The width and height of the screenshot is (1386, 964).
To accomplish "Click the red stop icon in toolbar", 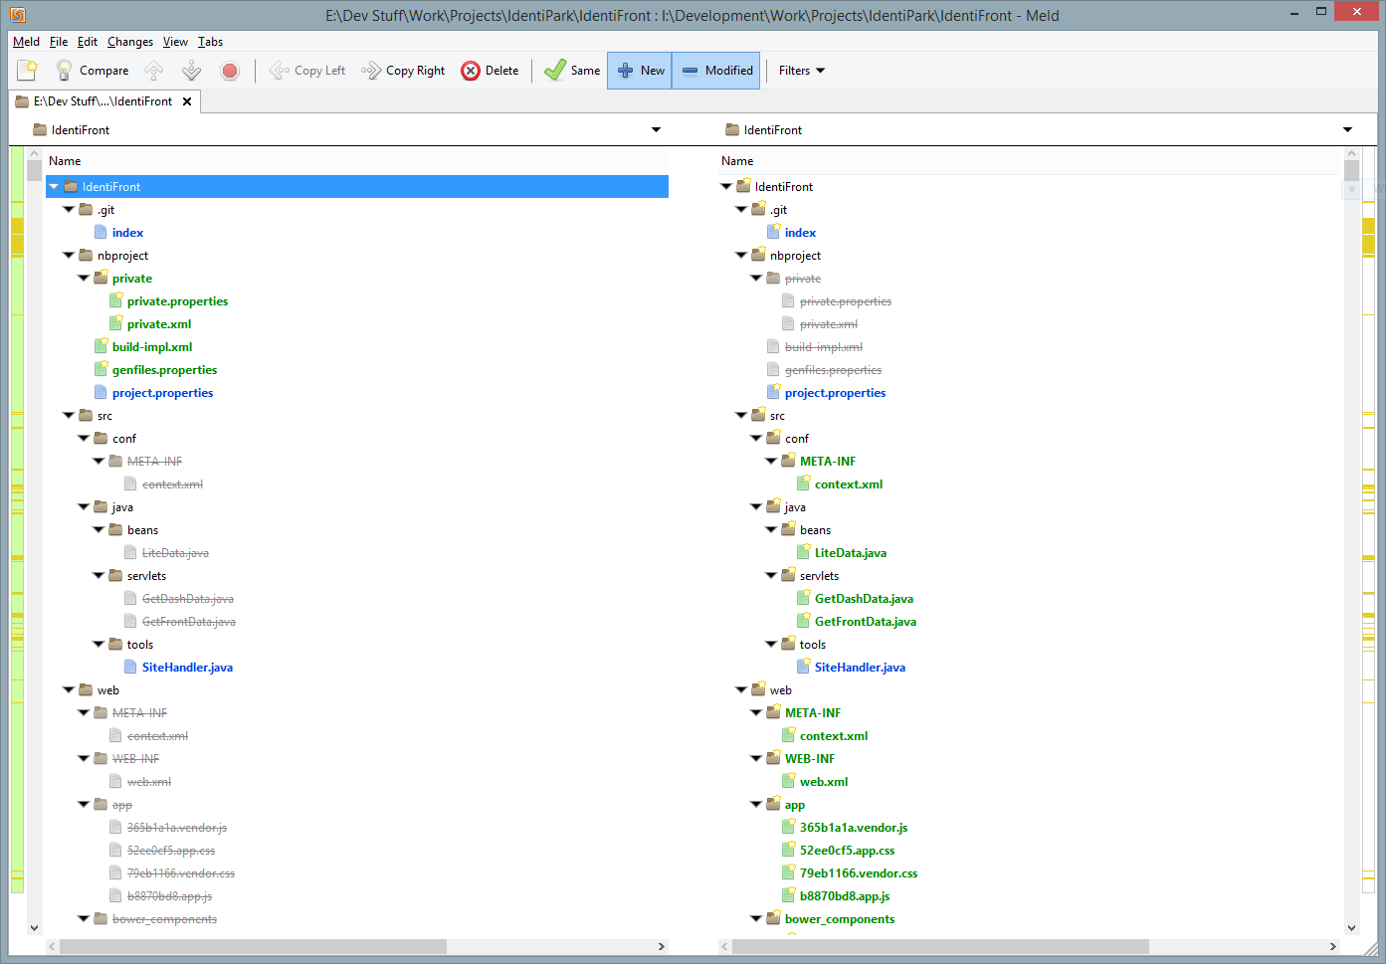I will [230, 71].
